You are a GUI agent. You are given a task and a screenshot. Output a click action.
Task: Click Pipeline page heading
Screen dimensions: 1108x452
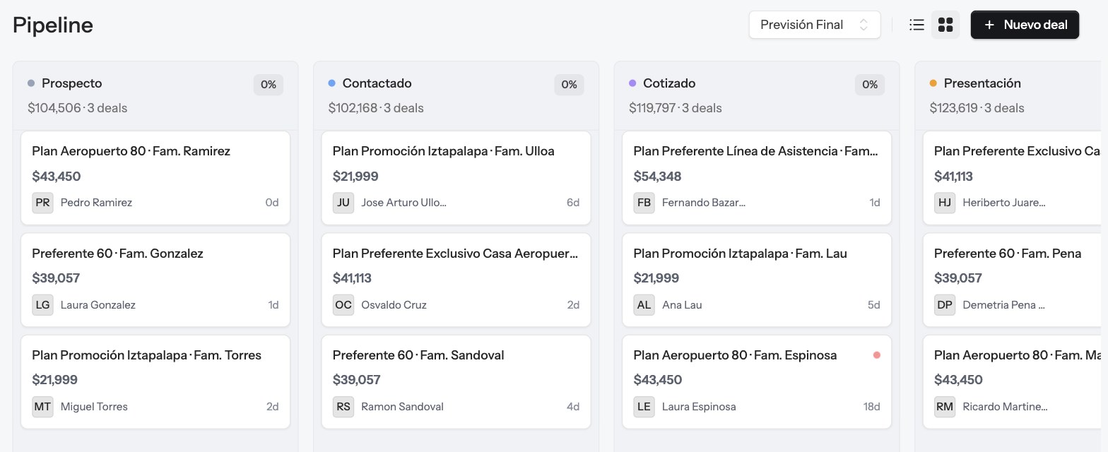pos(53,25)
